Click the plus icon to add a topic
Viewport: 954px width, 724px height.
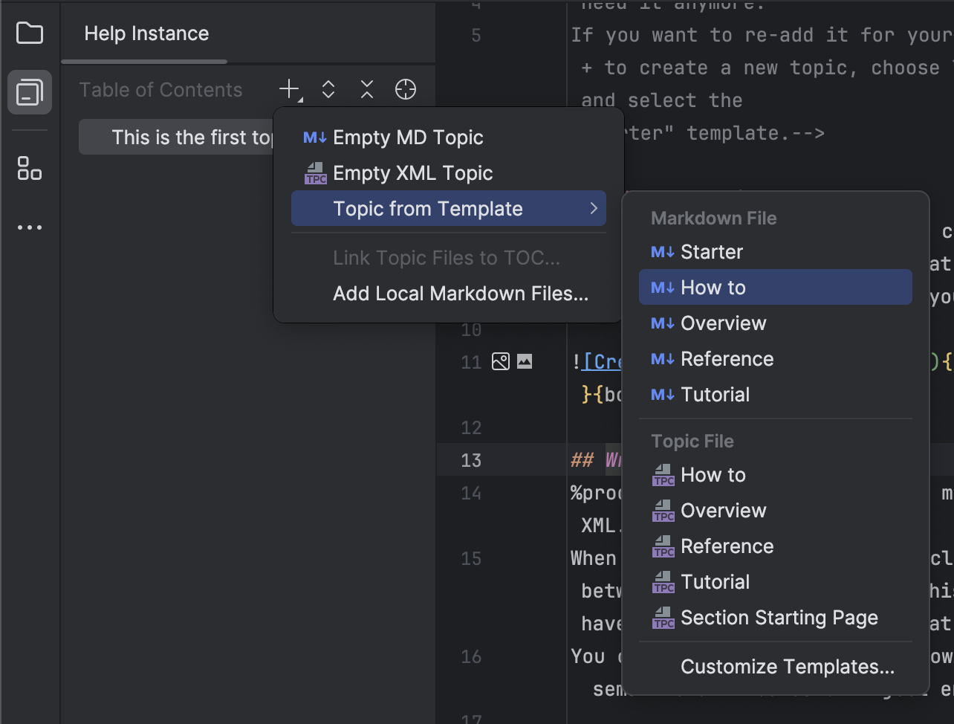click(x=289, y=90)
